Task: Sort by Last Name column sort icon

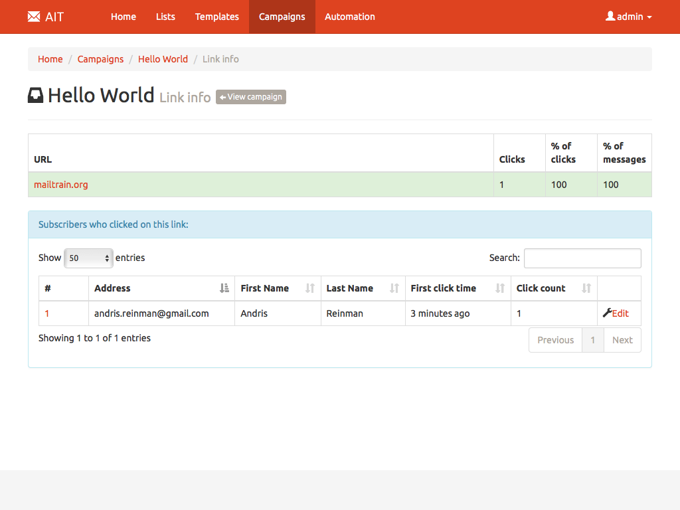Action: click(394, 288)
